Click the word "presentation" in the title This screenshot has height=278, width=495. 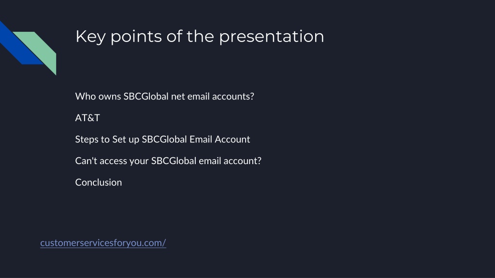click(x=272, y=37)
